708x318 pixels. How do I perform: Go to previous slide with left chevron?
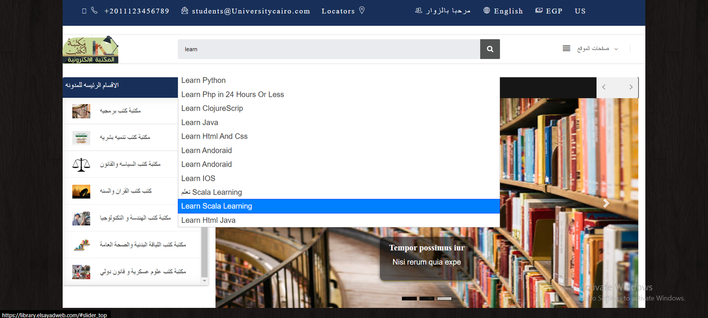[x=604, y=87]
